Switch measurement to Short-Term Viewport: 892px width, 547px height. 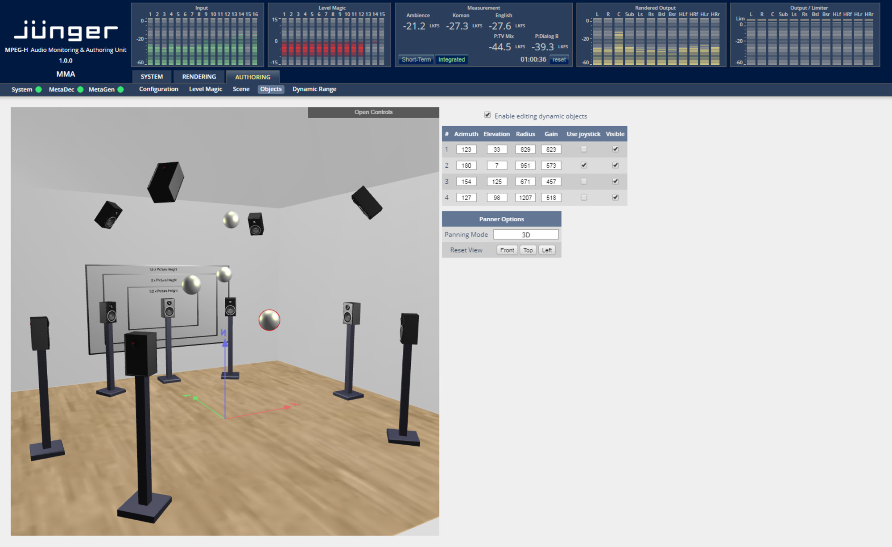pyautogui.click(x=415, y=59)
